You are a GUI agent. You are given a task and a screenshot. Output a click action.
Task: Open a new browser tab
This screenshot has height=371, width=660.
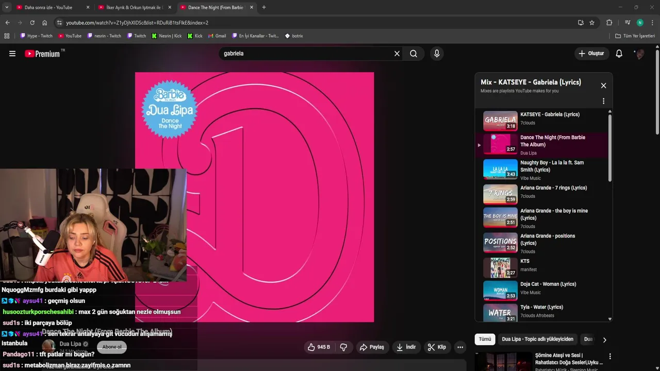pyautogui.click(x=264, y=7)
